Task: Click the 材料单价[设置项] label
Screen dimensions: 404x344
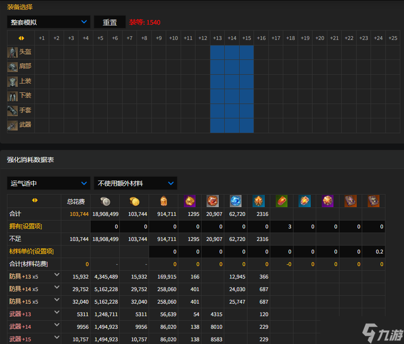Action: 32,251
